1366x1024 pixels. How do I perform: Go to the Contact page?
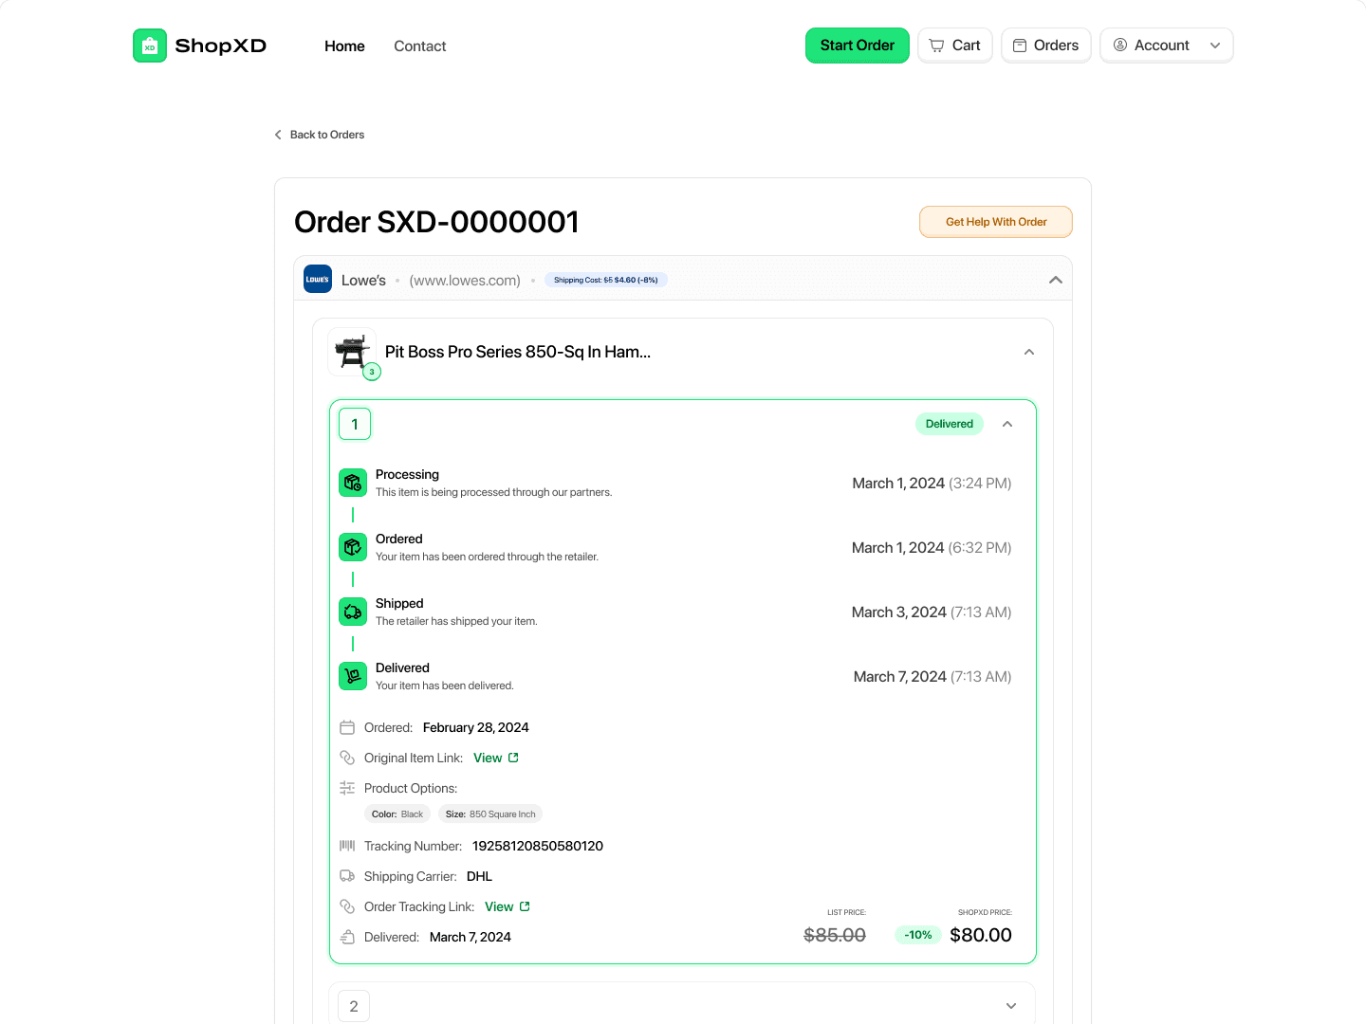419,46
